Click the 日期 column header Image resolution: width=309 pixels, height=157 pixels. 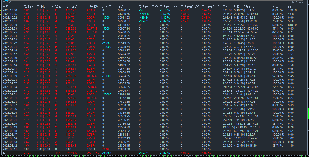(x=6, y=7)
